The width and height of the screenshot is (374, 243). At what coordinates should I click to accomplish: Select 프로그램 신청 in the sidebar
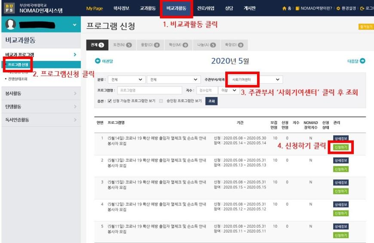click(x=18, y=65)
